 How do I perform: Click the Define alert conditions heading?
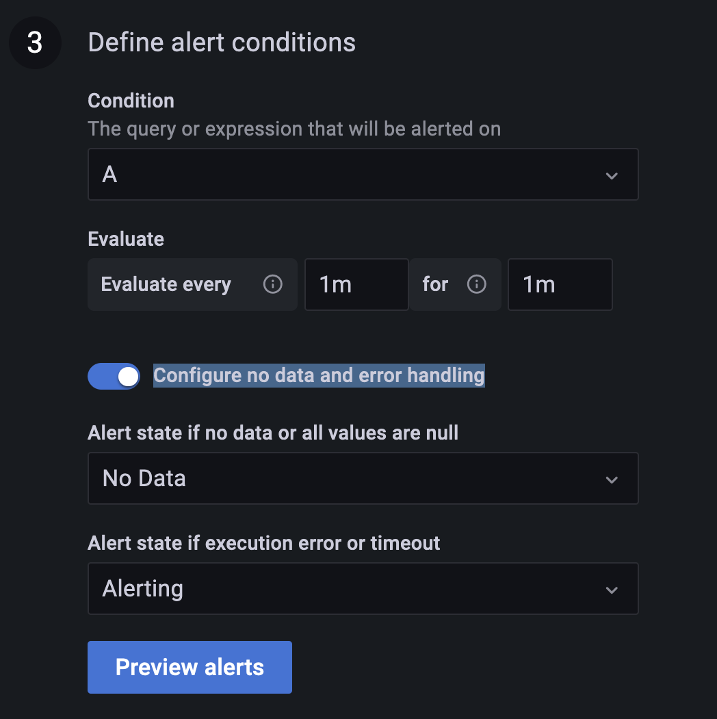pos(222,42)
